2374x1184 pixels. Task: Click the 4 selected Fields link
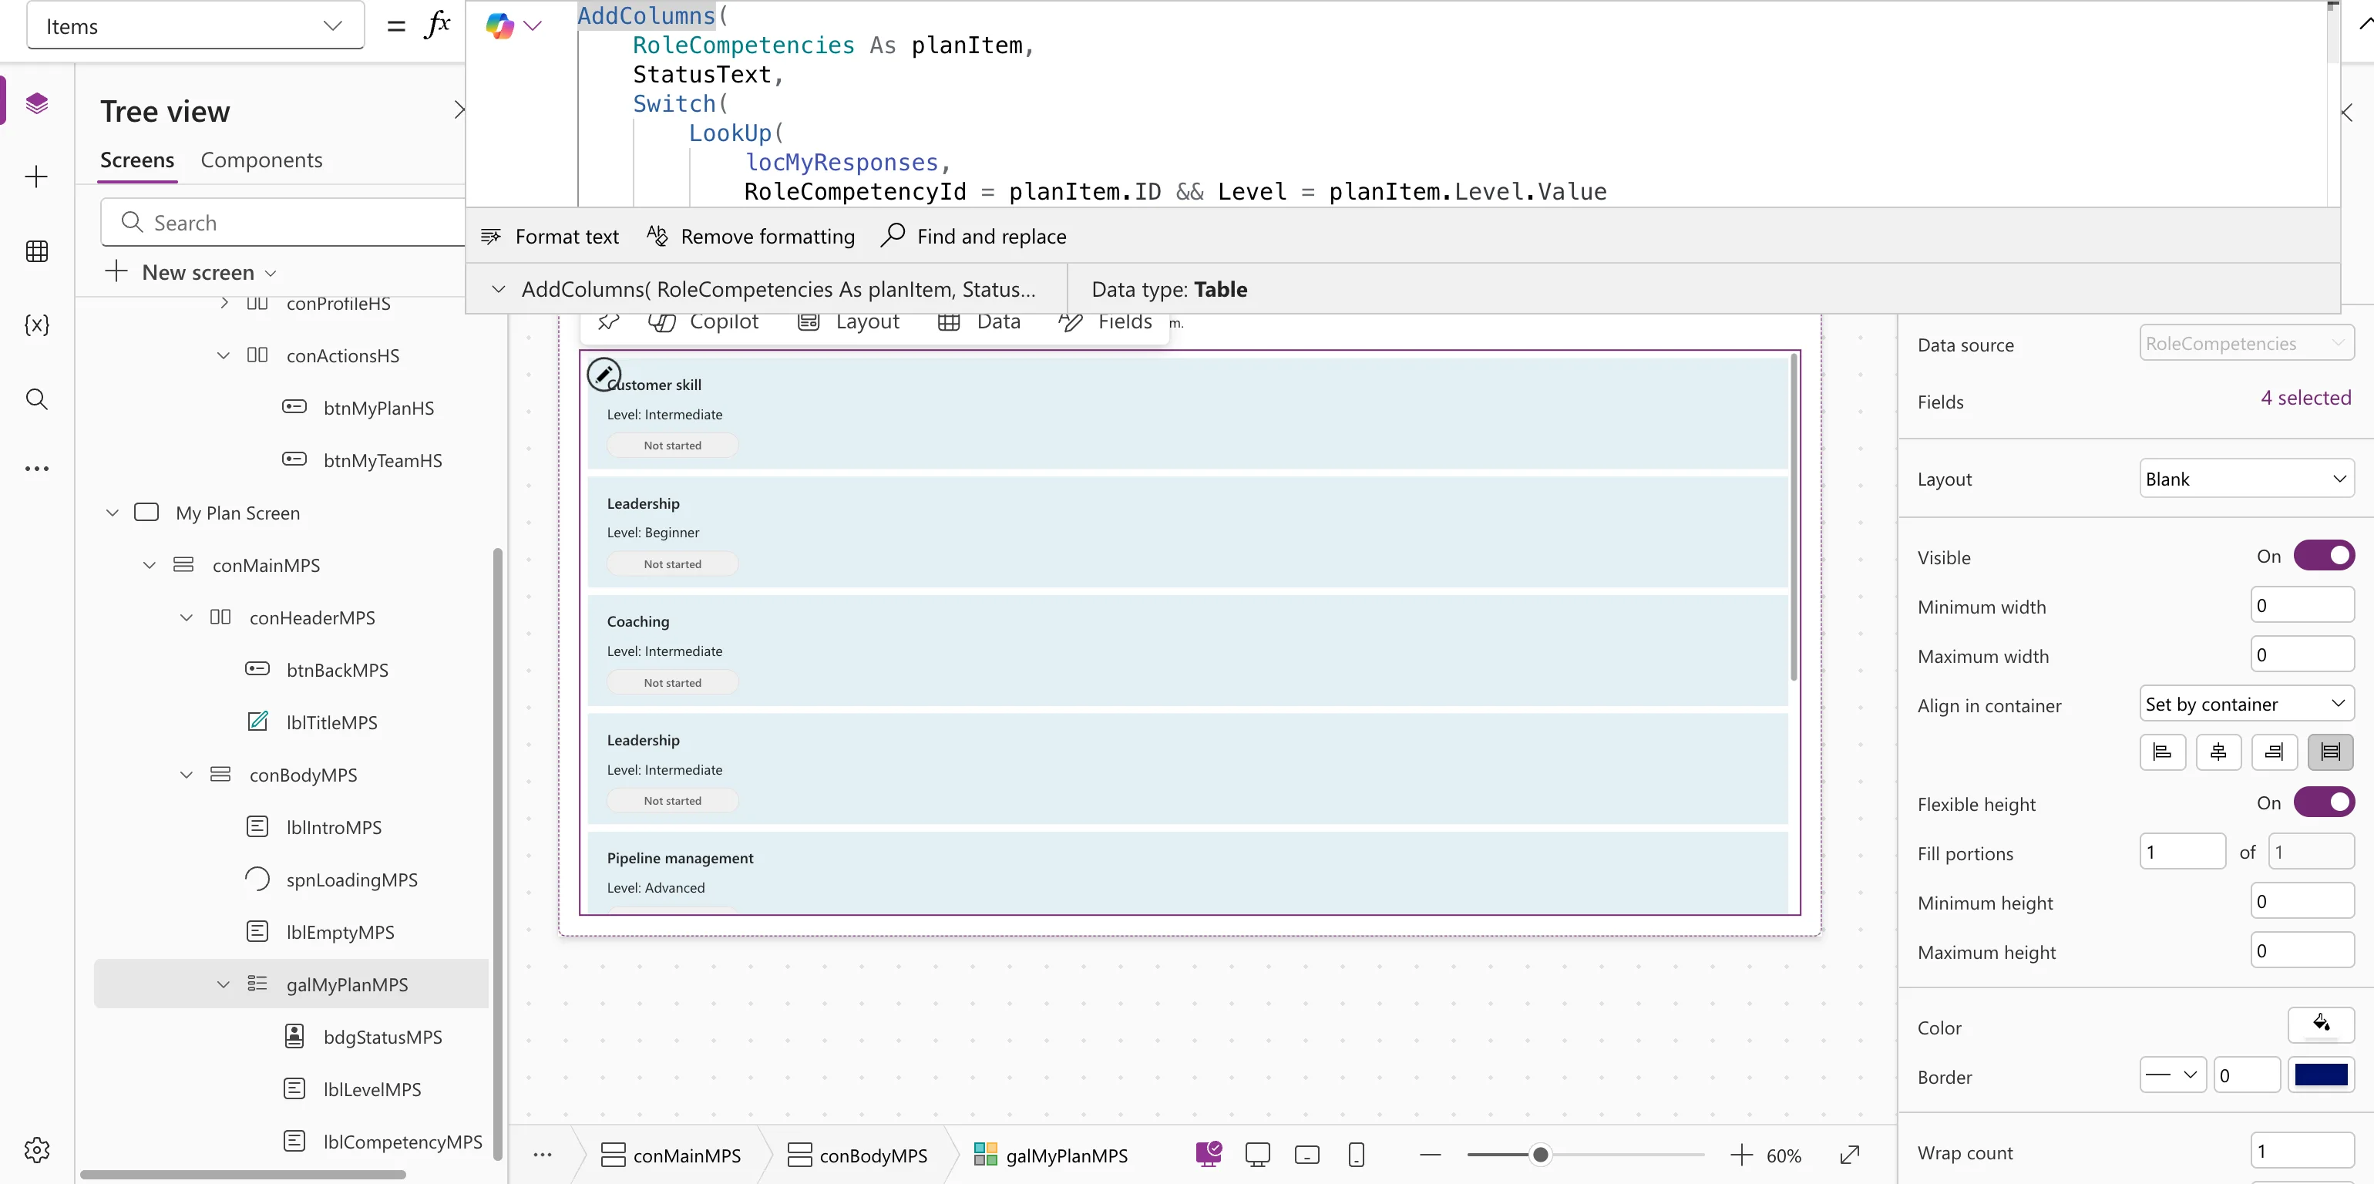pos(2306,398)
